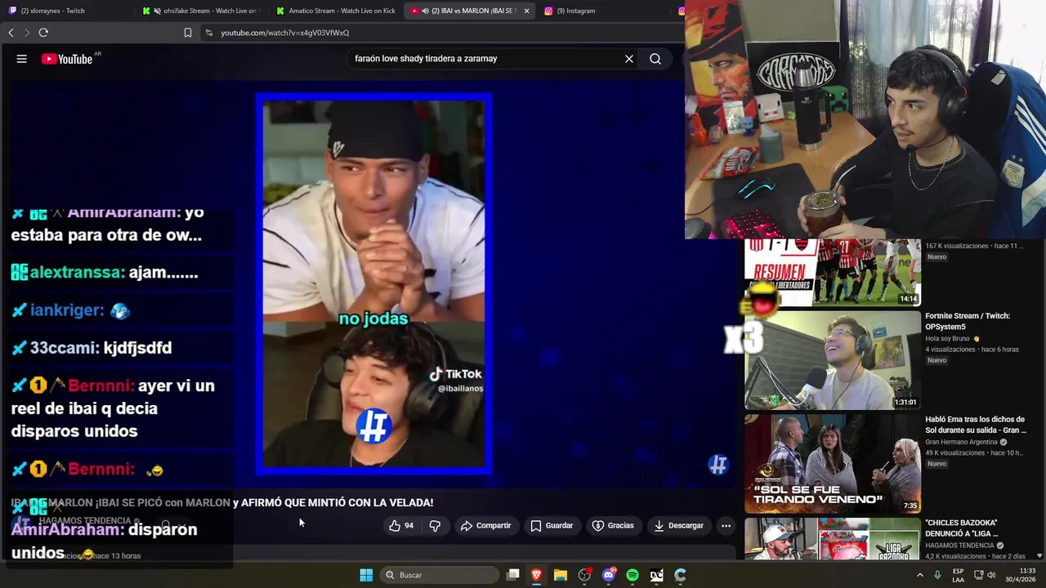Open 'Habló Ema tras los dichos' title

tap(976, 425)
